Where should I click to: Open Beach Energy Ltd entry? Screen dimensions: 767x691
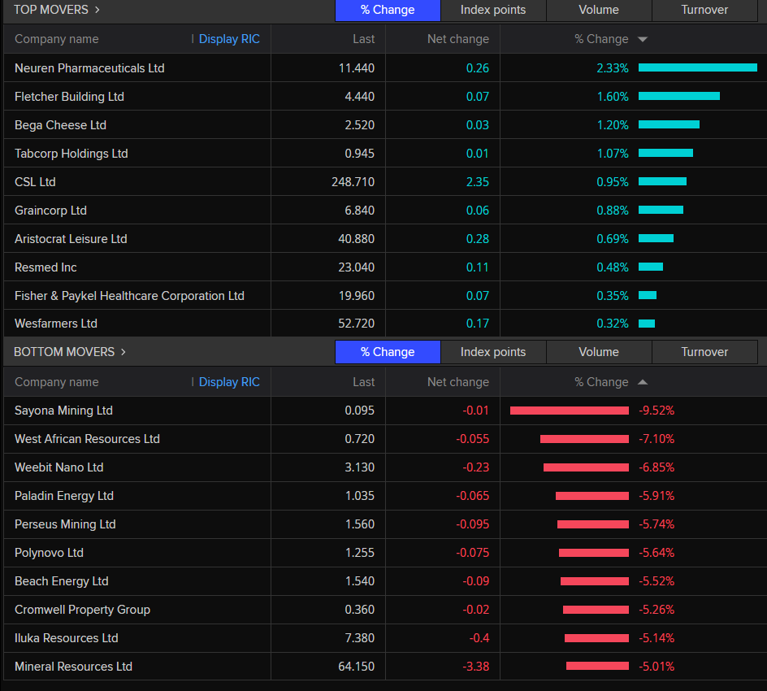(x=62, y=581)
